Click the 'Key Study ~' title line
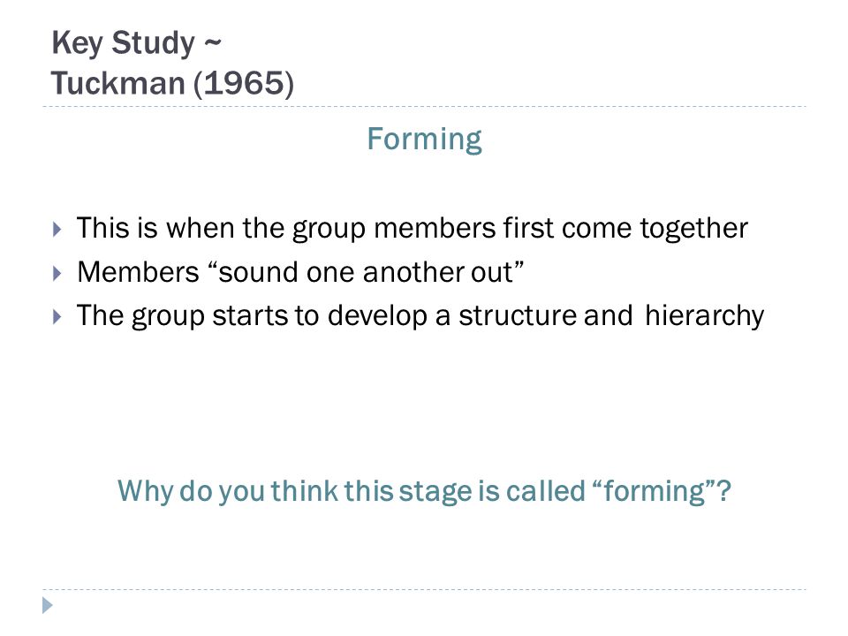The height and width of the screenshot is (636, 848). tap(136, 43)
